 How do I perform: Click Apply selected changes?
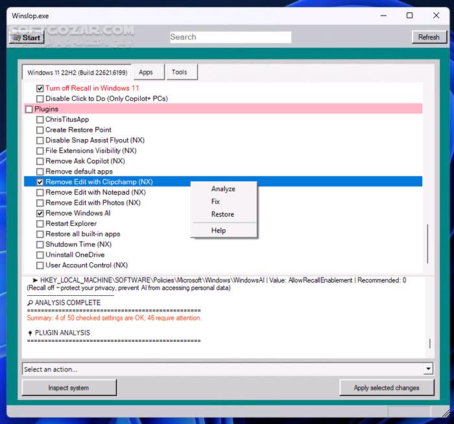coord(386,388)
